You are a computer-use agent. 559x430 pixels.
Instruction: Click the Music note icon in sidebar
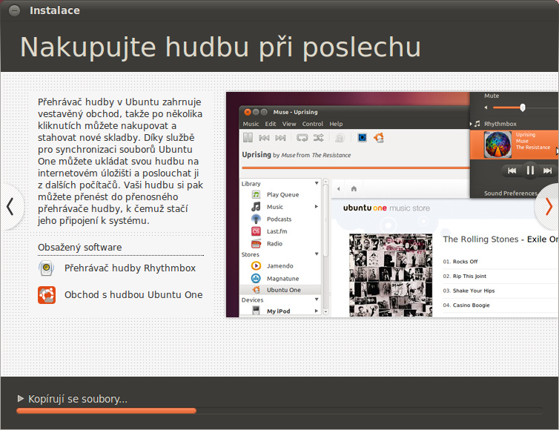point(256,207)
